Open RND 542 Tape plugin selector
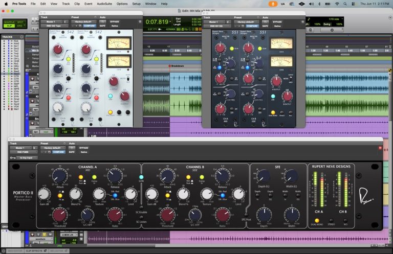This screenshot has width=393, height=254. (x=54, y=26)
